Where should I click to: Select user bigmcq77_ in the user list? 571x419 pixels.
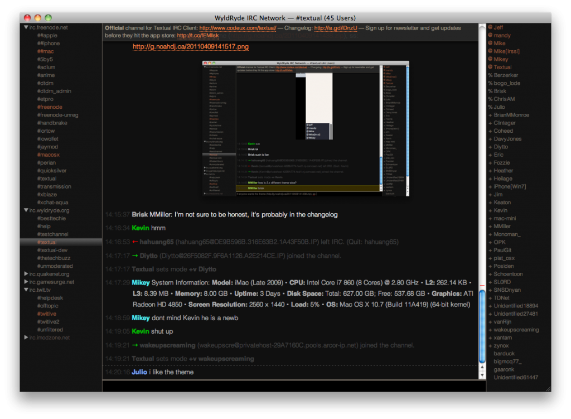507,362
